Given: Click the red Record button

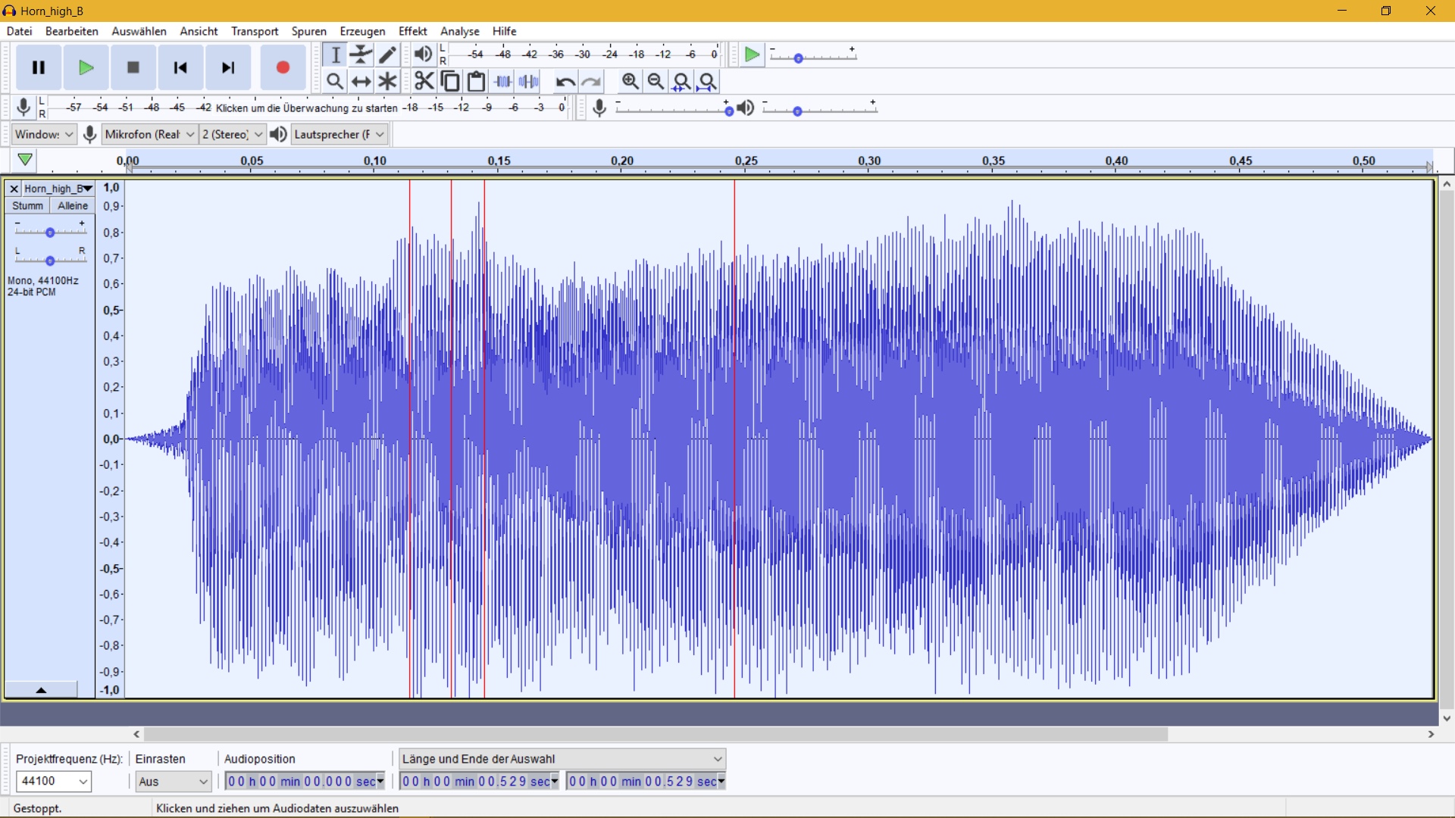Looking at the screenshot, I should (283, 67).
